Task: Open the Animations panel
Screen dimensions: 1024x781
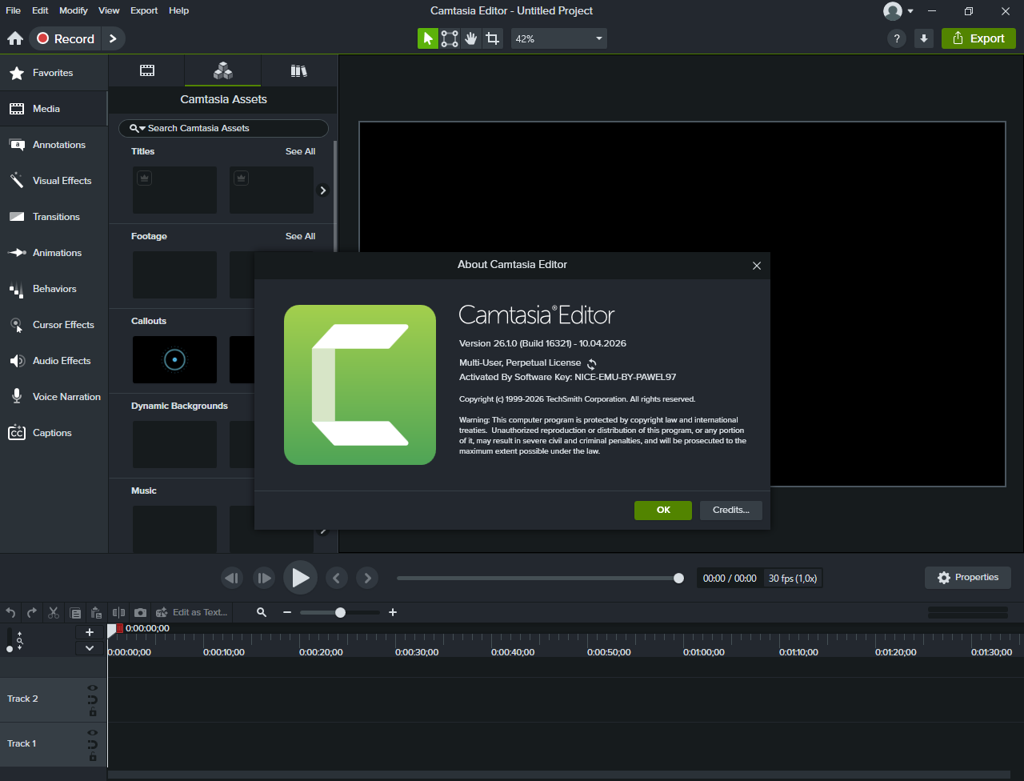Action: click(54, 253)
